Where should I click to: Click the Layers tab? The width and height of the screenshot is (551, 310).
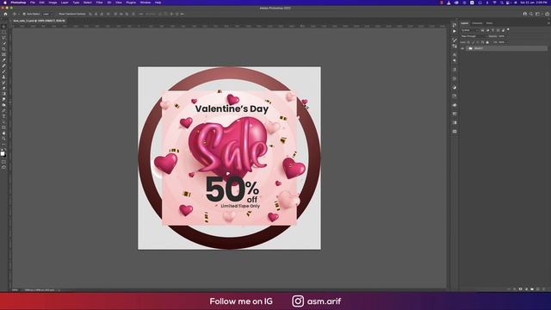click(465, 23)
